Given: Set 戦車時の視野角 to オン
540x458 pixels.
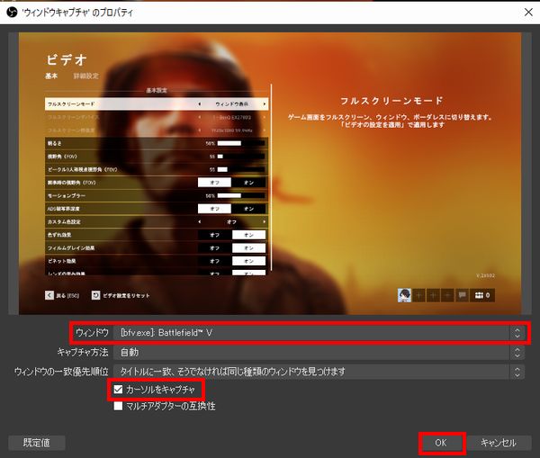Looking at the screenshot, I should pos(248,183).
